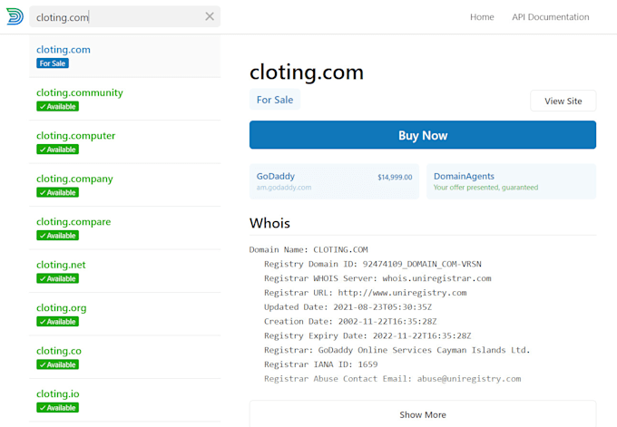The width and height of the screenshot is (617, 427).
Task: Open API Documentation page
Action: pyautogui.click(x=551, y=17)
